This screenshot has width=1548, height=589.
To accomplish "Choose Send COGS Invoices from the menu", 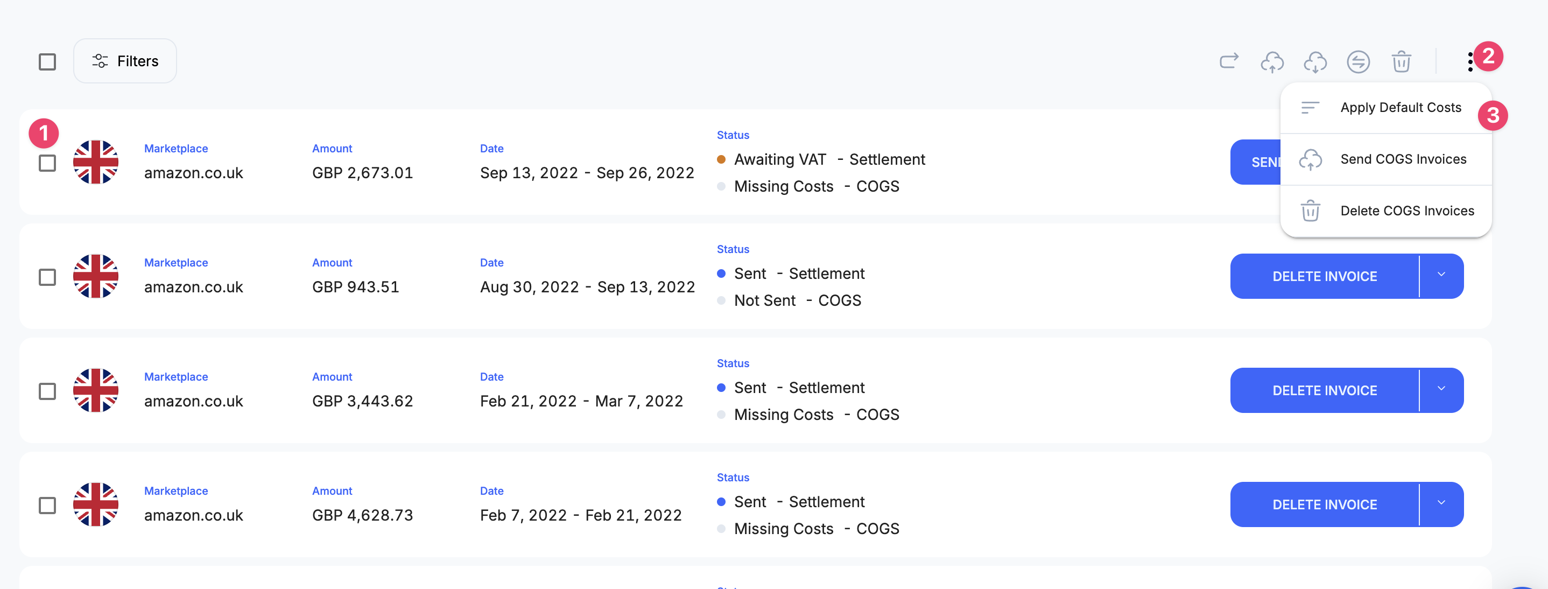I will 1386,159.
